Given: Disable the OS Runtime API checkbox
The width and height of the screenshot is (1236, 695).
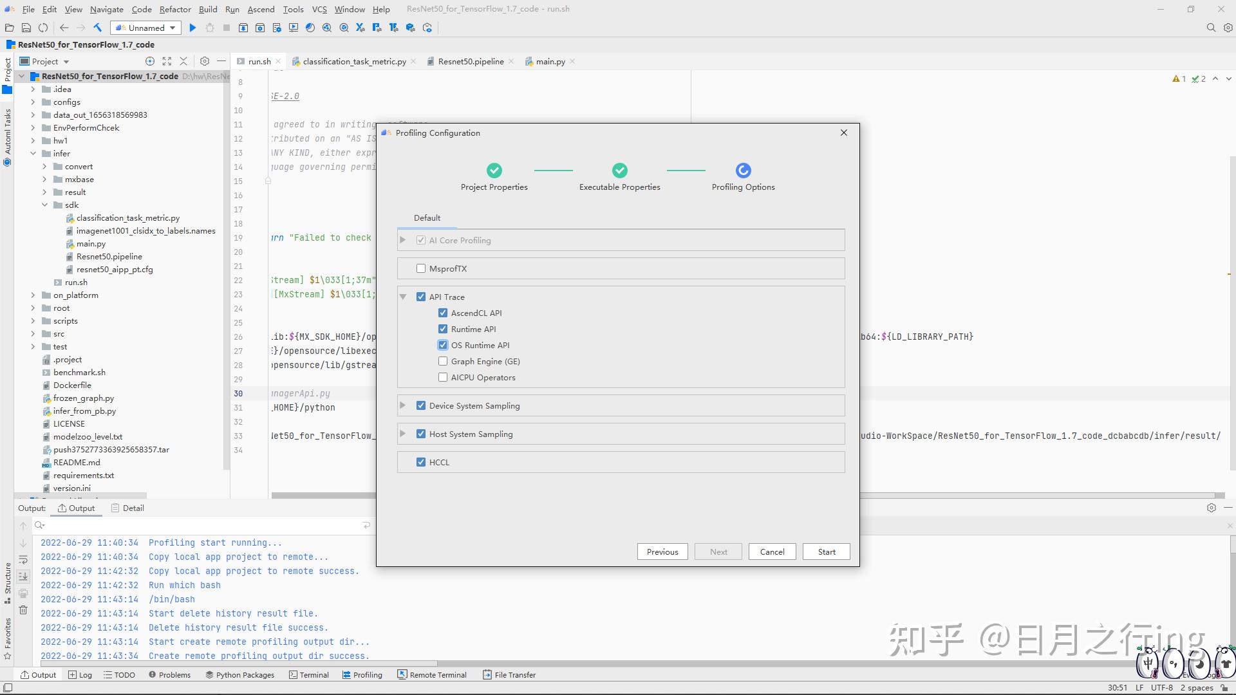Looking at the screenshot, I should point(442,345).
